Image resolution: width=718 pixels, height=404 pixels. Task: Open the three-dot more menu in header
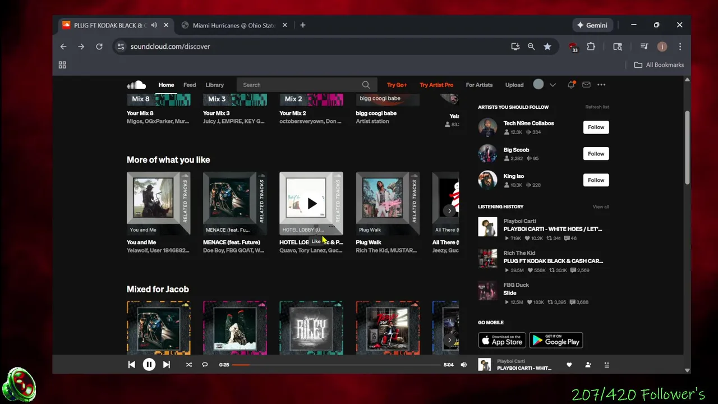(x=601, y=85)
